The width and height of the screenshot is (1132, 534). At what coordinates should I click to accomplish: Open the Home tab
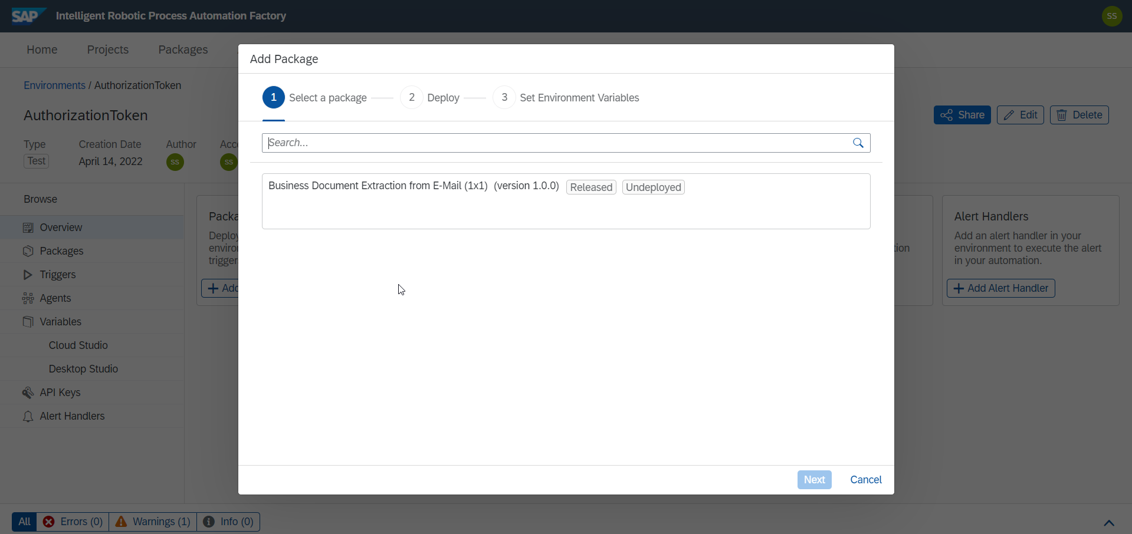[x=42, y=50]
